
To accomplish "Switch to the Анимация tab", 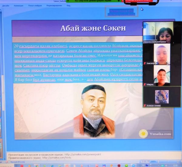I will pyautogui.click(x=18, y=5).
